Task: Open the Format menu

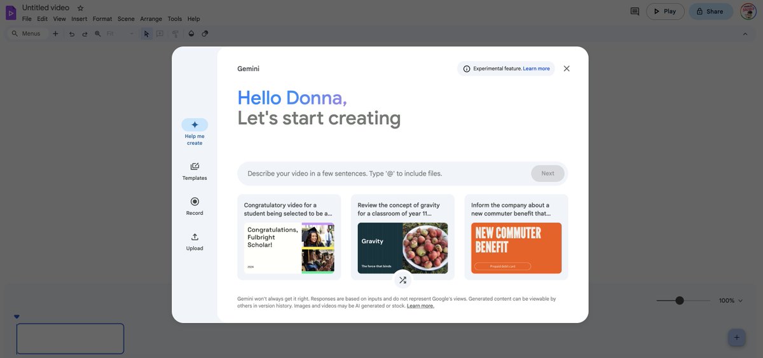Action: [102, 19]
